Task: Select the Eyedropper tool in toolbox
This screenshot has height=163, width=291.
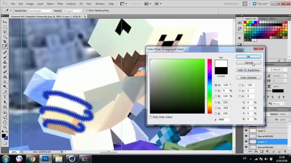Action: [x=5, y=47]
